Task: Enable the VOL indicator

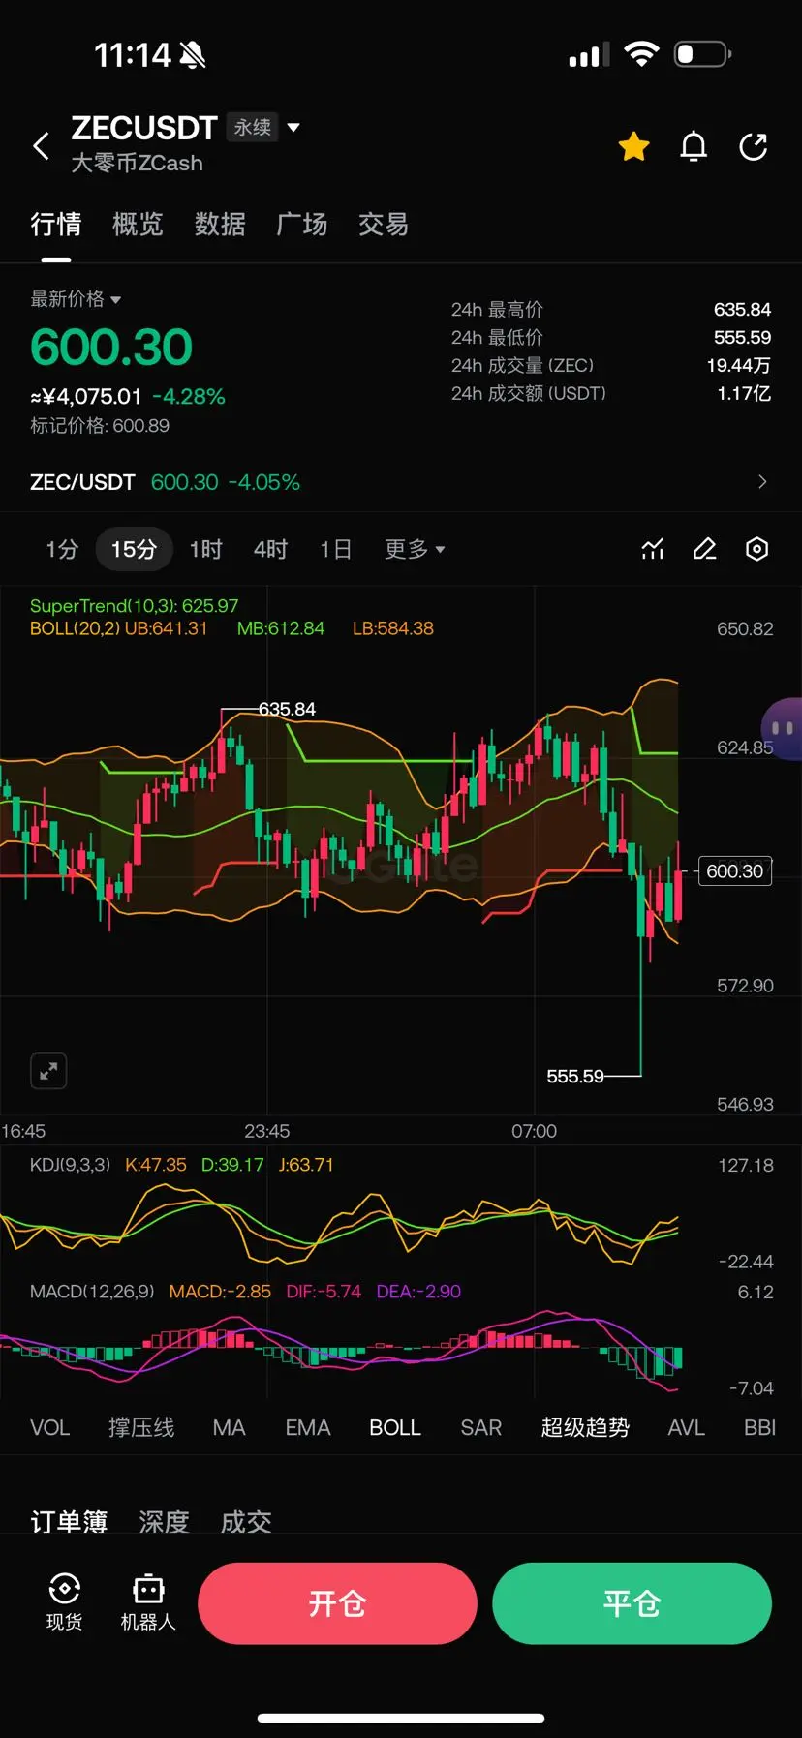Action: [50, 1427]
